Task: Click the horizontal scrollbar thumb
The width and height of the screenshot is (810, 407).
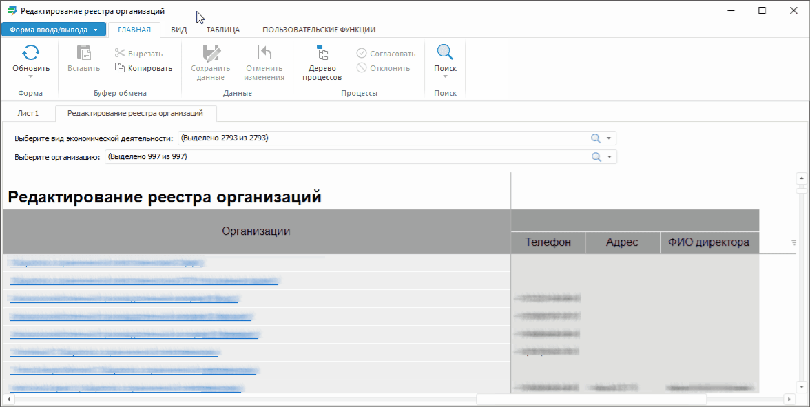Action: point(591,399)
